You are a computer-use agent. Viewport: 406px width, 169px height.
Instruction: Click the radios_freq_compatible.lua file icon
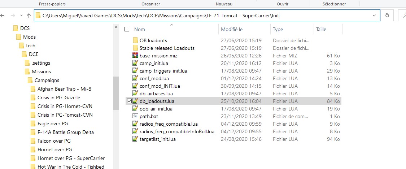(135, 124)
